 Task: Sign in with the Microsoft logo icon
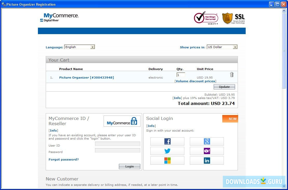click(167, 160)
